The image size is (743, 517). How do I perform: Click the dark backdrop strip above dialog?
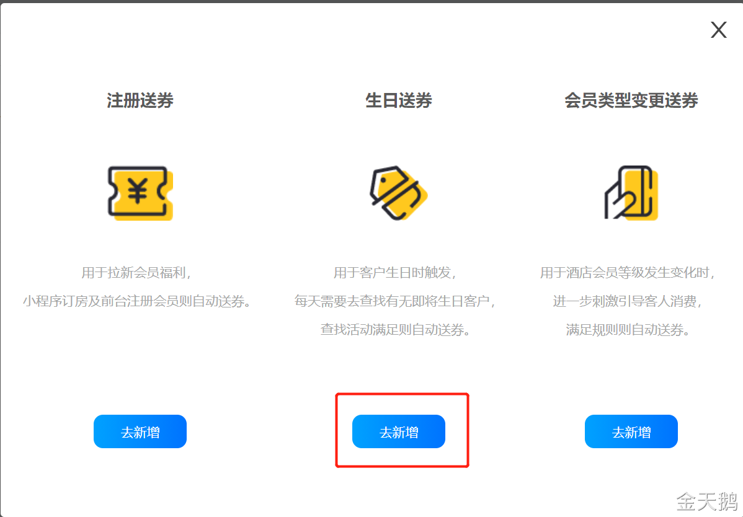click(x=371, y=1)
